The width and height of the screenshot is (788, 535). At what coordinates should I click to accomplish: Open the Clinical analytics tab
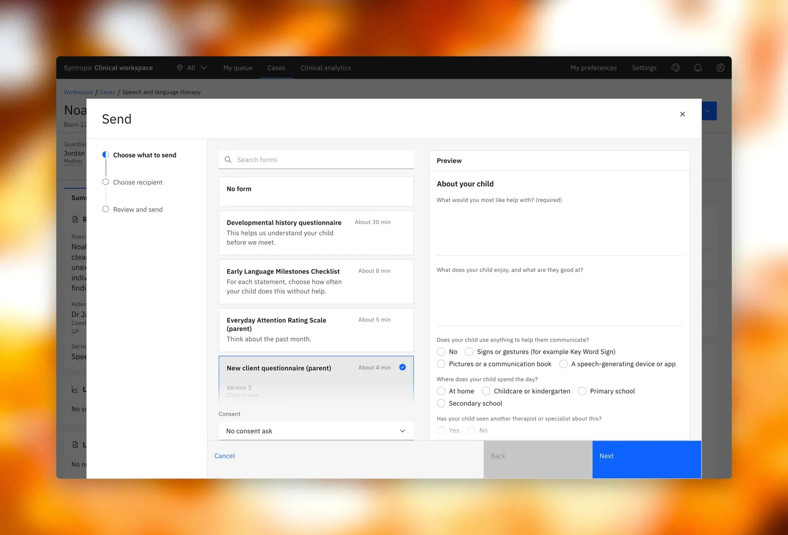click(x=325, y=68)
